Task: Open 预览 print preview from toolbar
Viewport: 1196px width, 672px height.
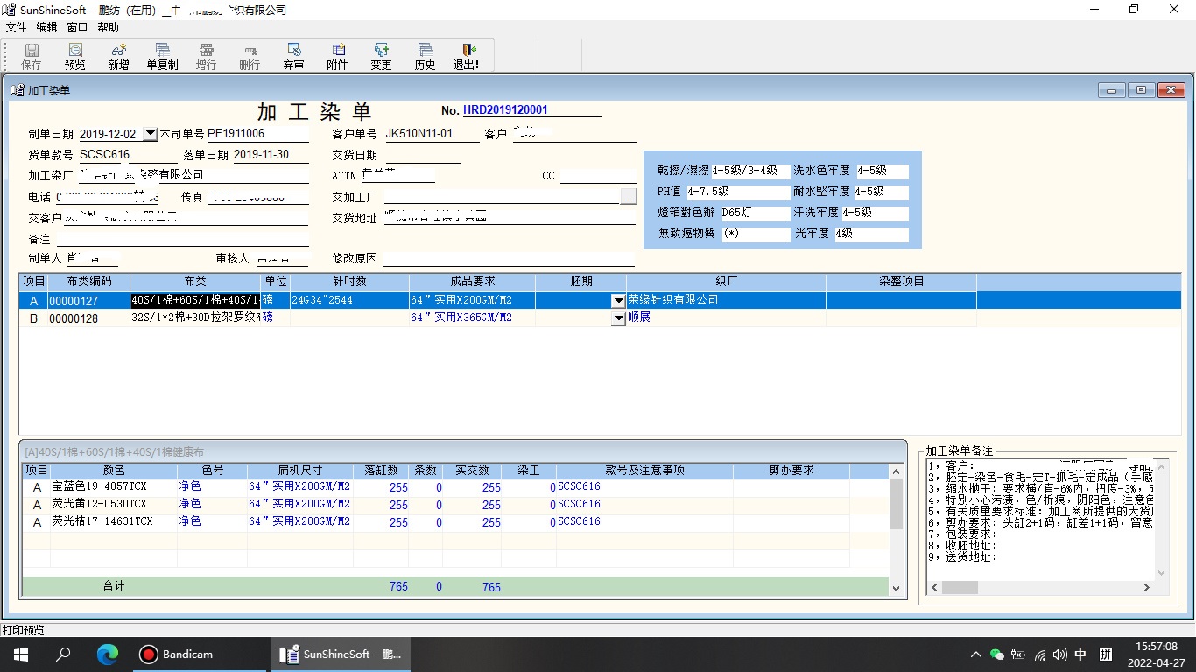Action: click(75, 57)
